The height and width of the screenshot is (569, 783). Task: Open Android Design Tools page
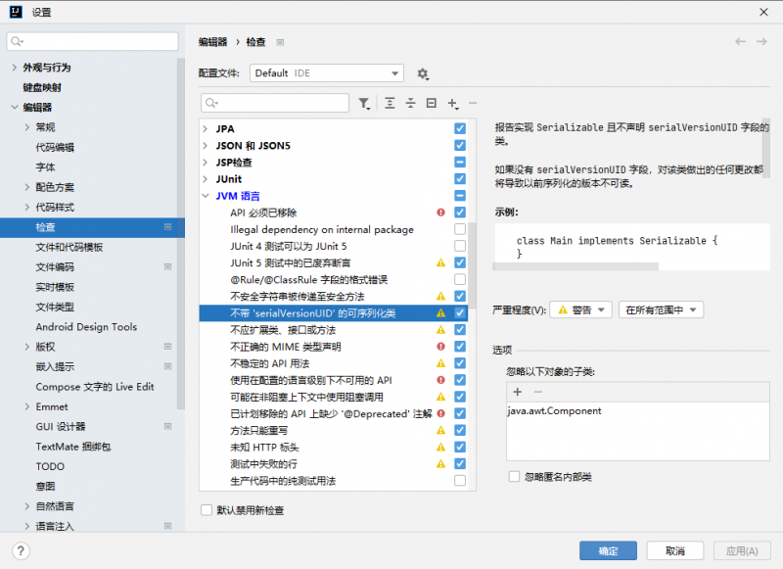click(x=86, y=327)
